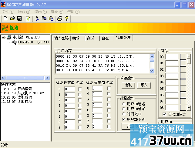Click the New file toolbar icon
The image size is (195, 148).
coord(5,19)
